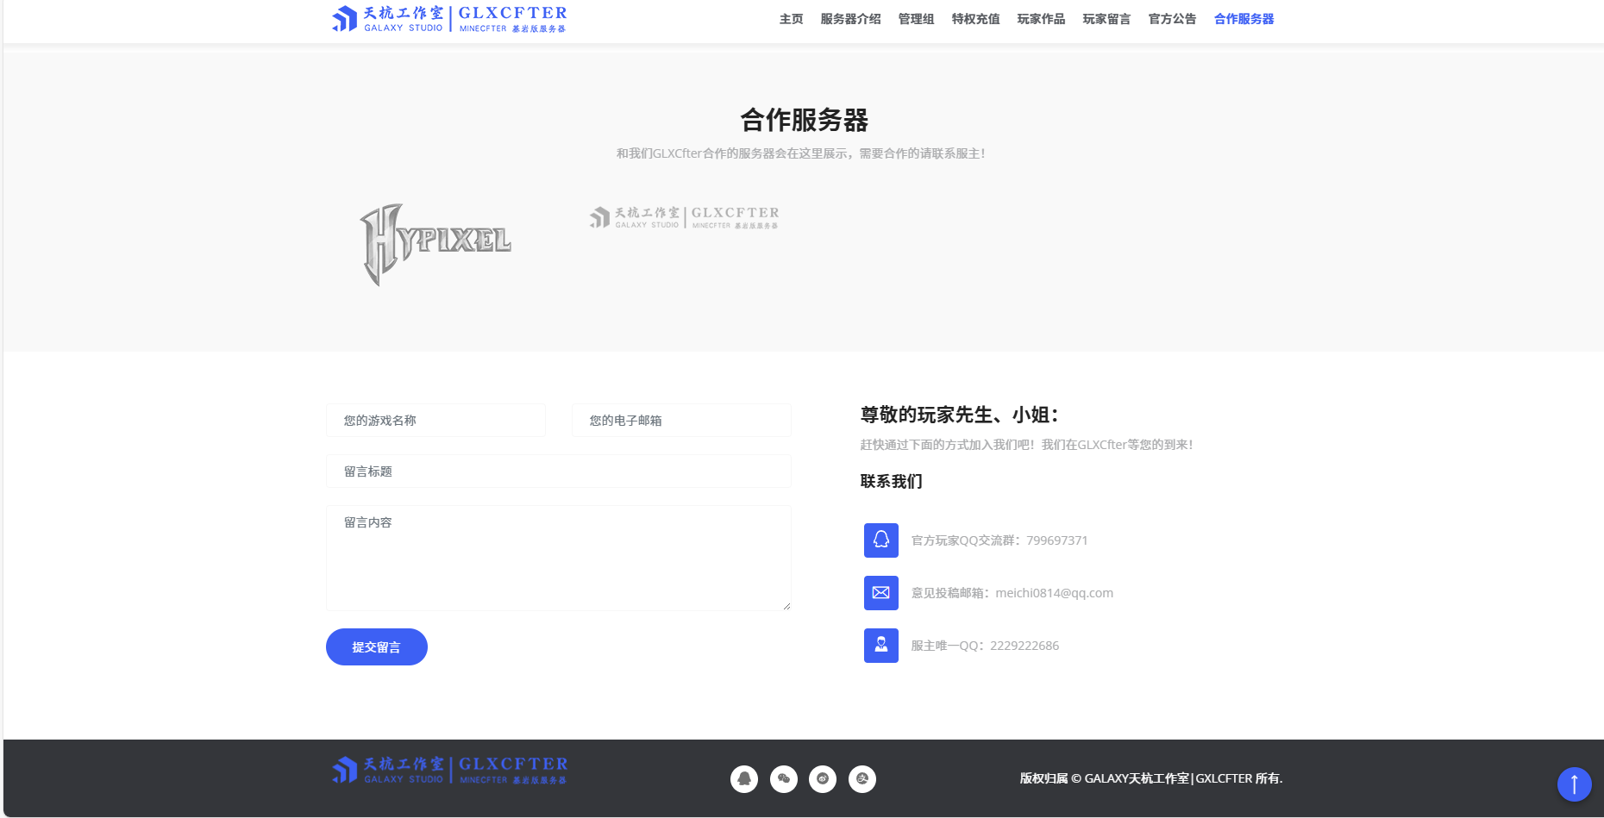Click the Weibo icon in footer
This screenshot has width=1604, height=818.
[823, 779]
